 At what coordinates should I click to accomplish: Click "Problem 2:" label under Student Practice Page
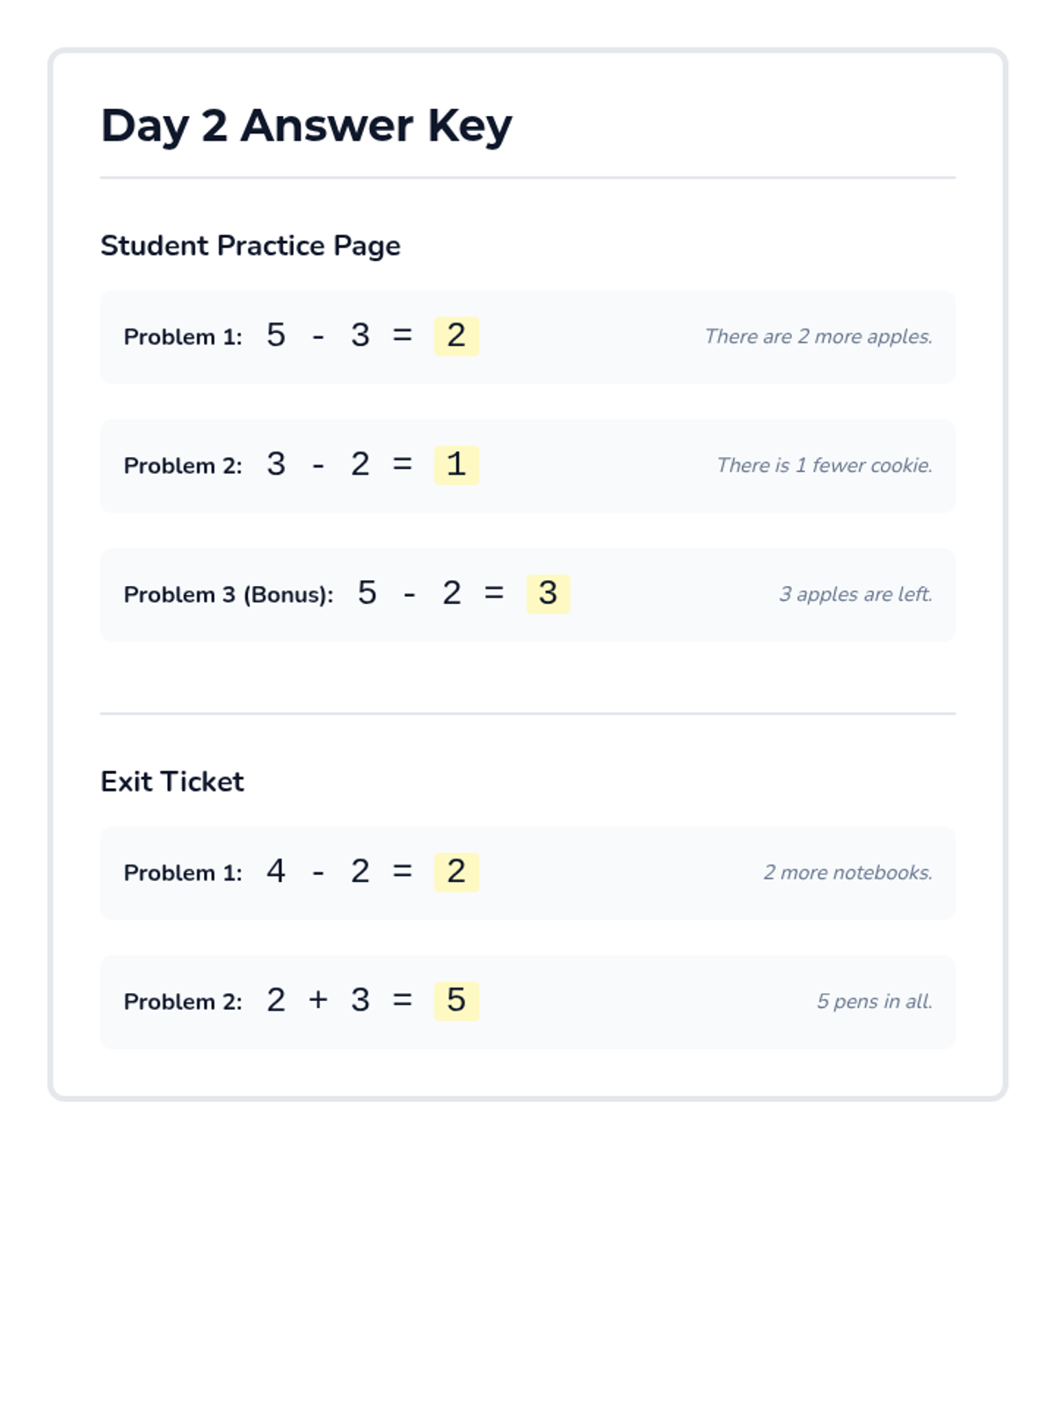tap(183, 466)
